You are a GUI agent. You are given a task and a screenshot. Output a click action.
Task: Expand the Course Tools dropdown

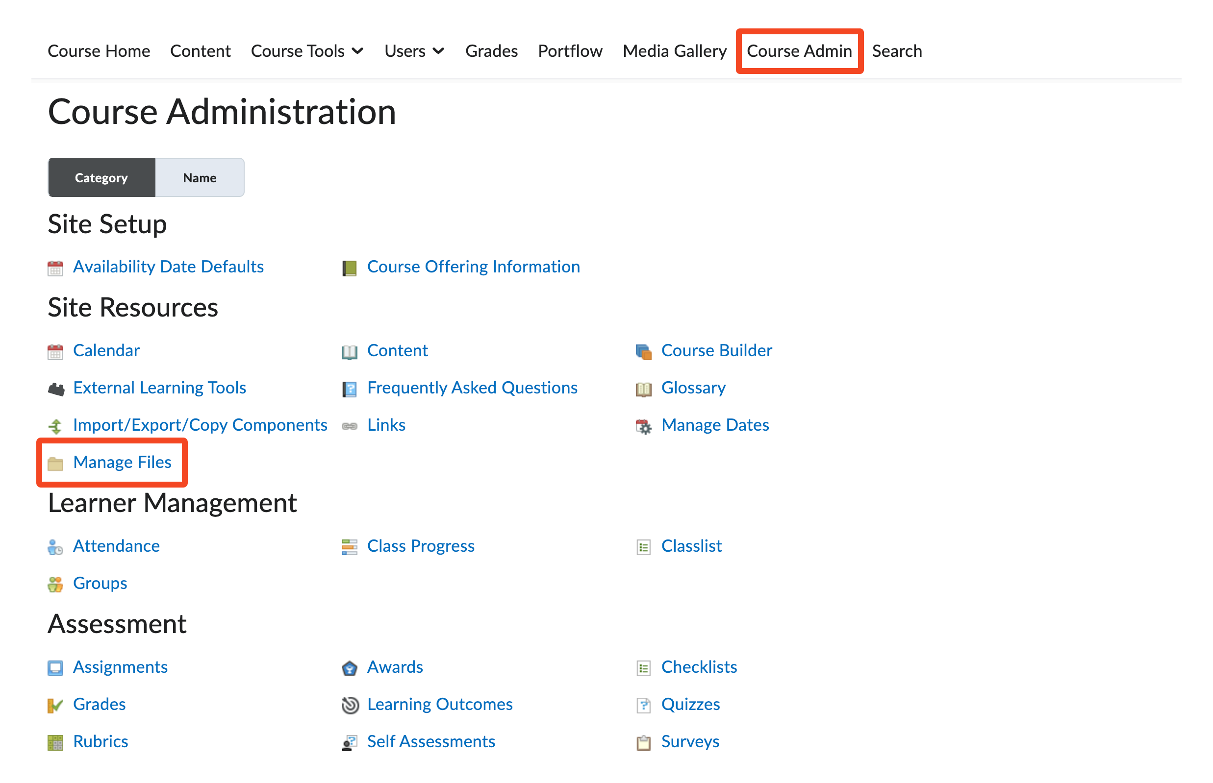click(307, 51)
